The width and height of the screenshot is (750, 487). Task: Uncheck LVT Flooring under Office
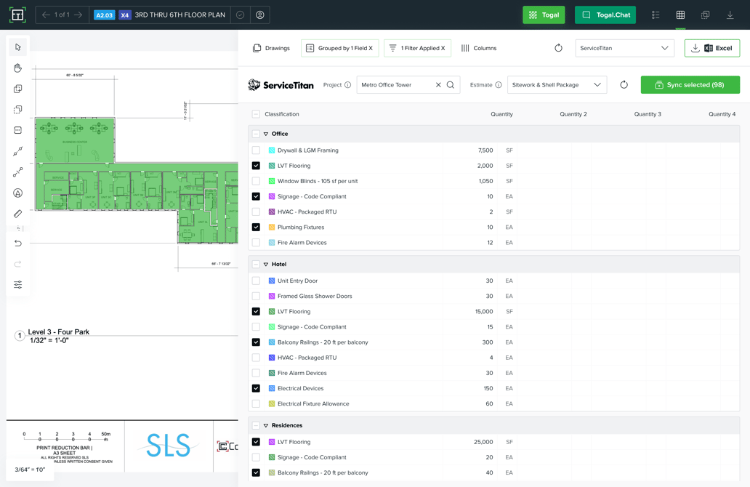[256, 165]
